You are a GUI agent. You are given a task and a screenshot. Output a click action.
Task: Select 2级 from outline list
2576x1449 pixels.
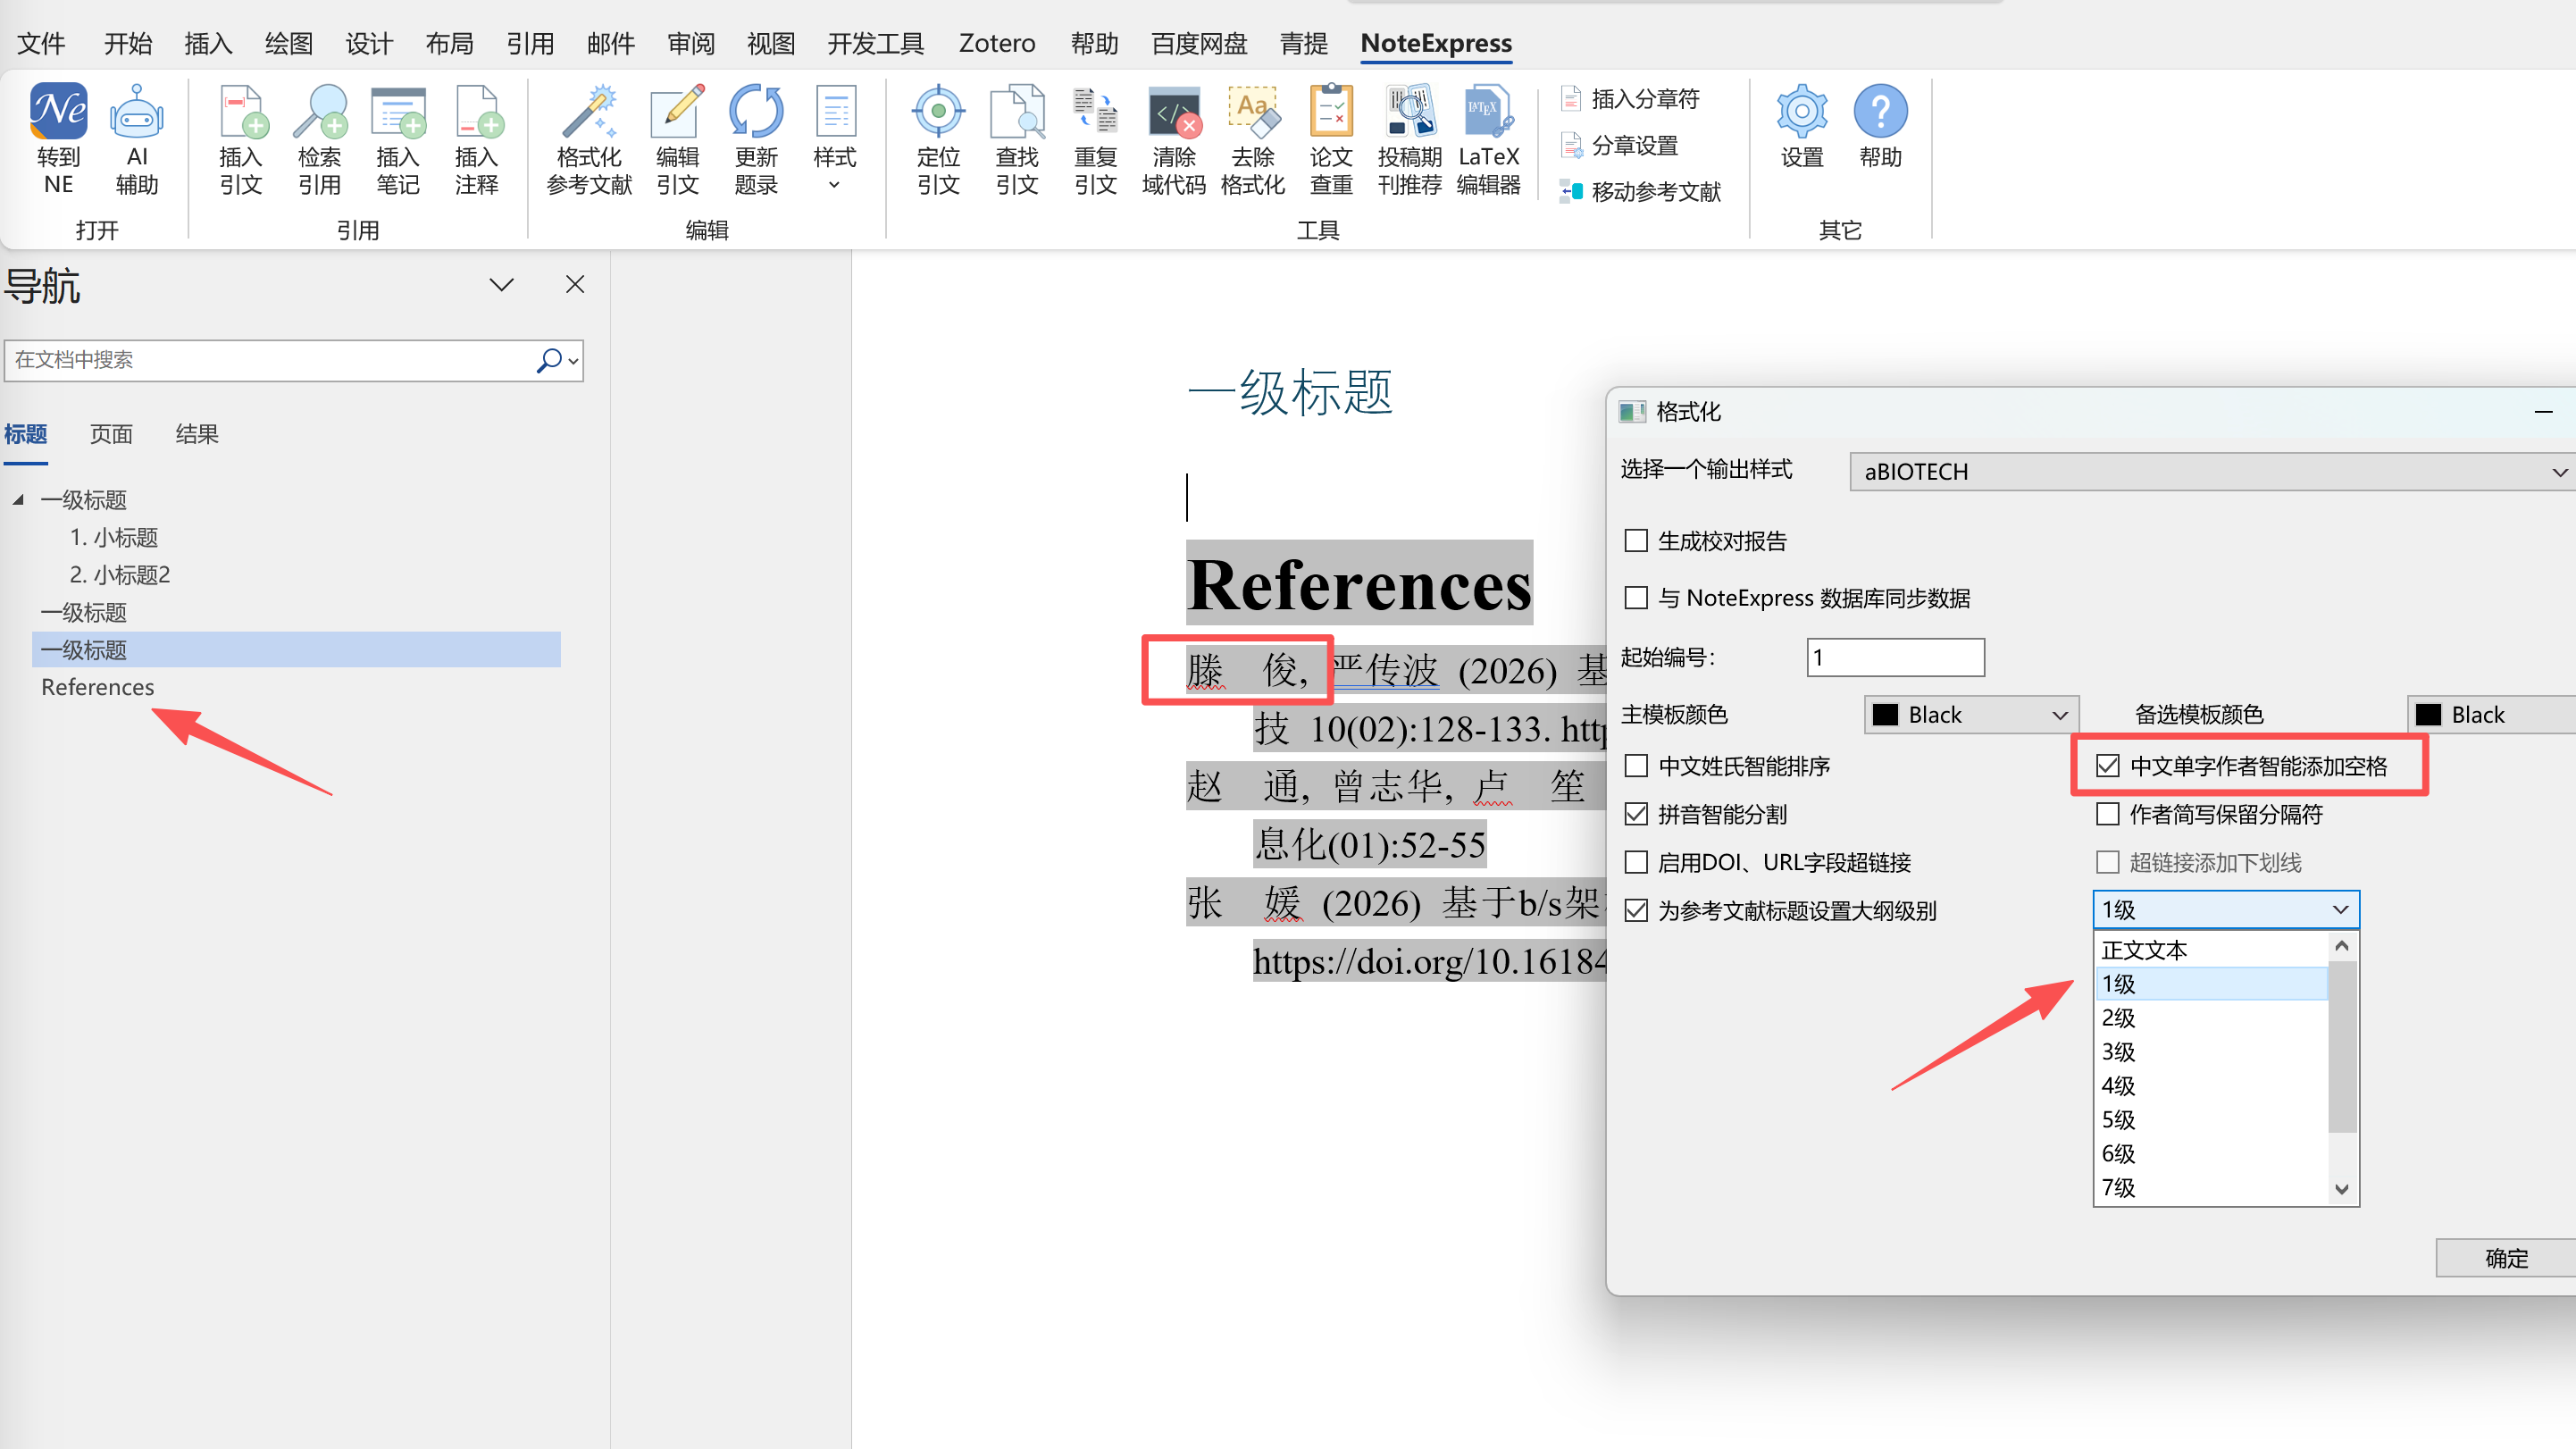[2211, 1018]
